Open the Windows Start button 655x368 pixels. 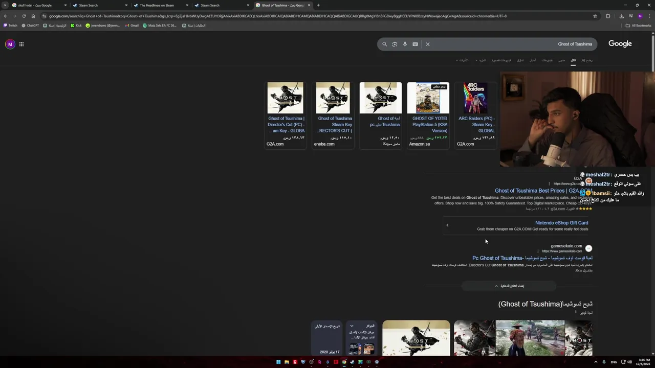coord(278,362)
